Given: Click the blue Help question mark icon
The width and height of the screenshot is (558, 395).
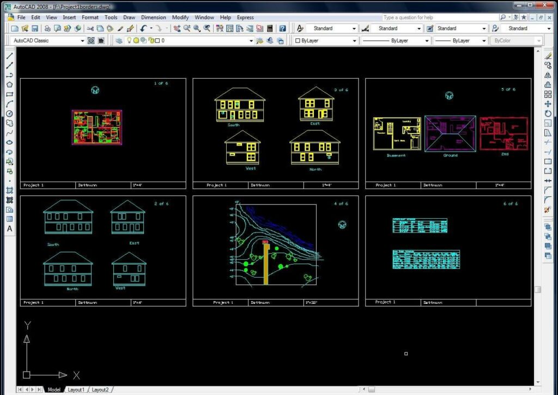Looking at the screenshot, I should (x=283, y=28).
